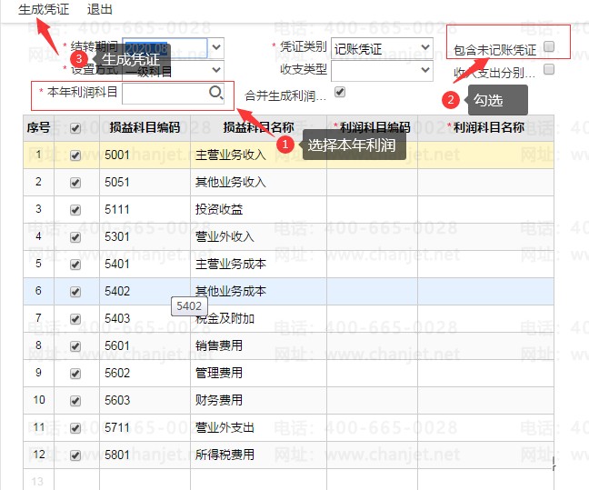Open the 结转期间 dropdown arrow
The image size is (589, 490).
(216, 47)
